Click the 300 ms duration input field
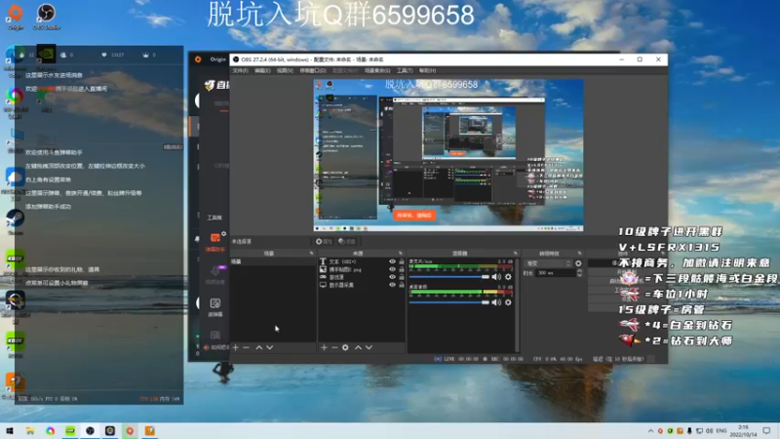 click(555, 273)
